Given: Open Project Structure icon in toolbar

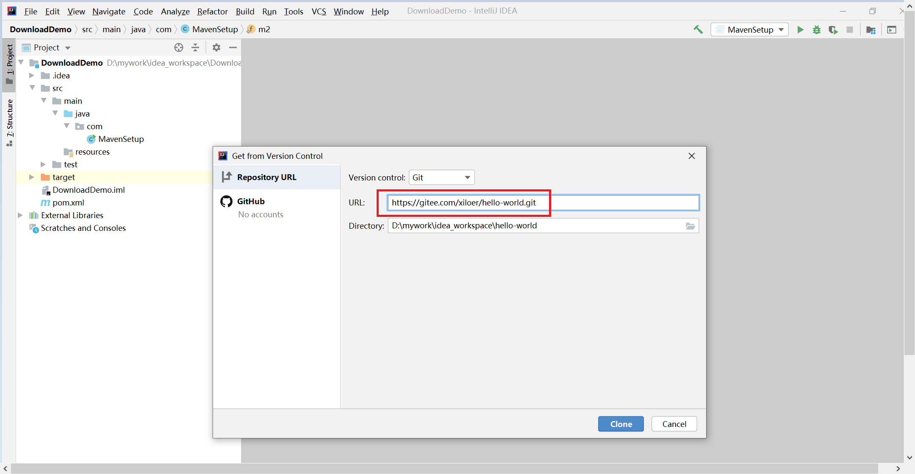Looking at the screenshot, I should click(871, 30).
